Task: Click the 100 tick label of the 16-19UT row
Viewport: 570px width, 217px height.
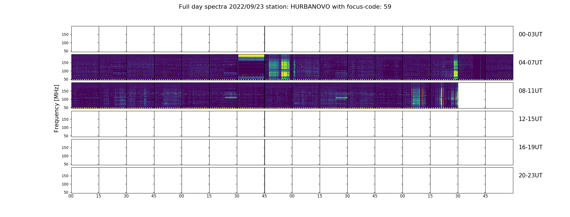Action: click(x=65, y=156)
